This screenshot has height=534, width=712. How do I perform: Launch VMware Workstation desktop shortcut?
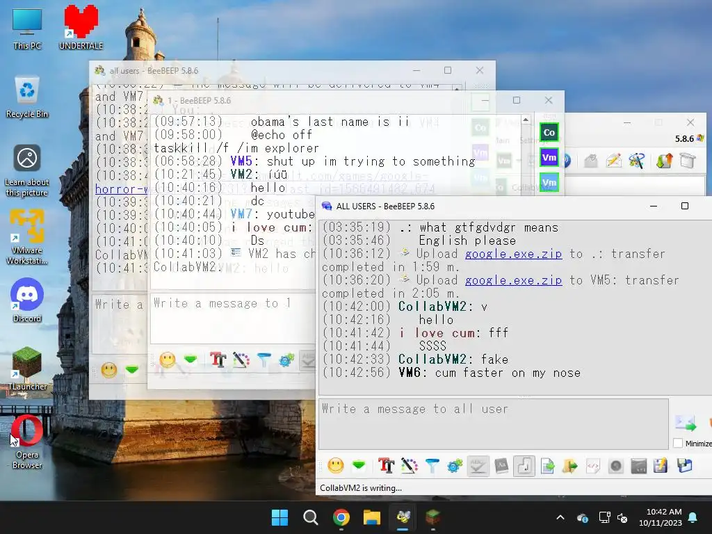click(27, 237)
